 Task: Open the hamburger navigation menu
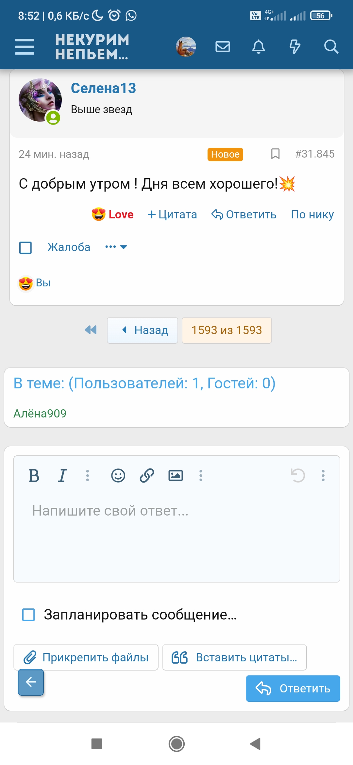pyautogui.click(x=25, y=47)
